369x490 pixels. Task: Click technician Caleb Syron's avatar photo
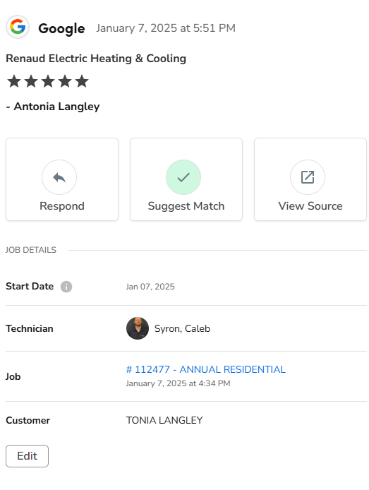(138, 328)
